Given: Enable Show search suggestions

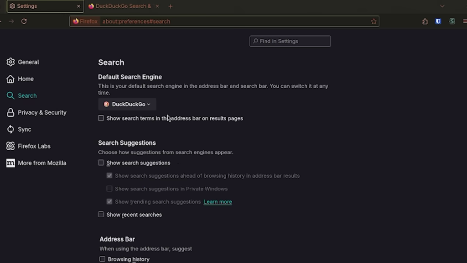Looking at the screenshot, I should pos(101,163).
